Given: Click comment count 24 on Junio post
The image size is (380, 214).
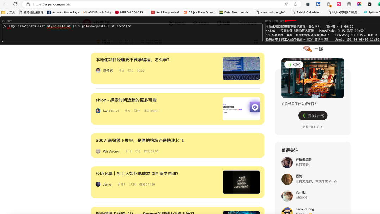Looking at the screenshot, I should [x=132, y=184].
